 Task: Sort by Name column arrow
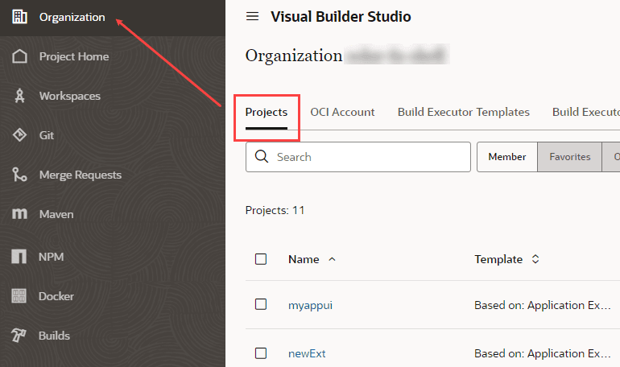click(x=332, y=259)
